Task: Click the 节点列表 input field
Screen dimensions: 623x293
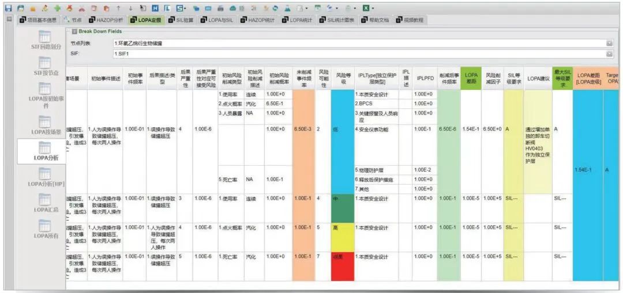Action: [x=358, y=43]
